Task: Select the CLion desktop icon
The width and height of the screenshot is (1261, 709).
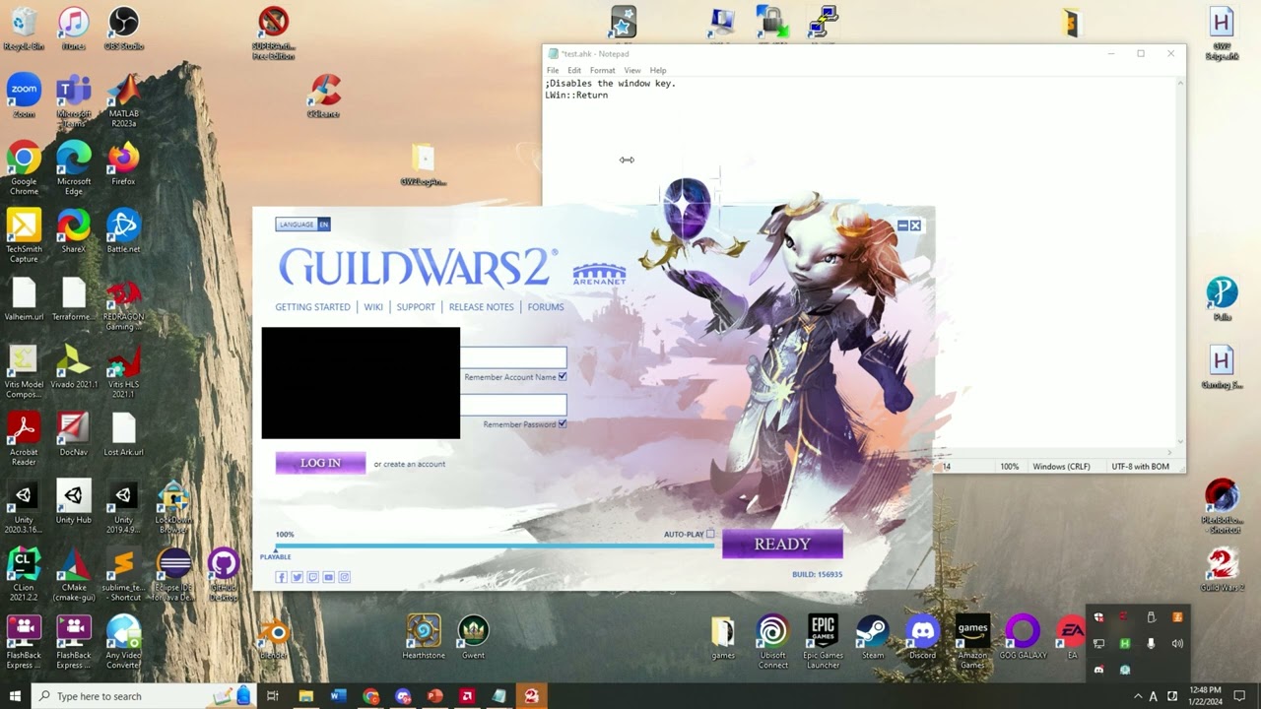Action: (x=24, y=576)
